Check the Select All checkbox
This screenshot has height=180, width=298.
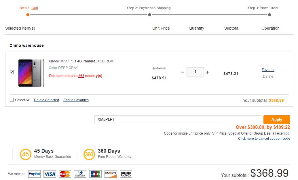click(12, 100)
